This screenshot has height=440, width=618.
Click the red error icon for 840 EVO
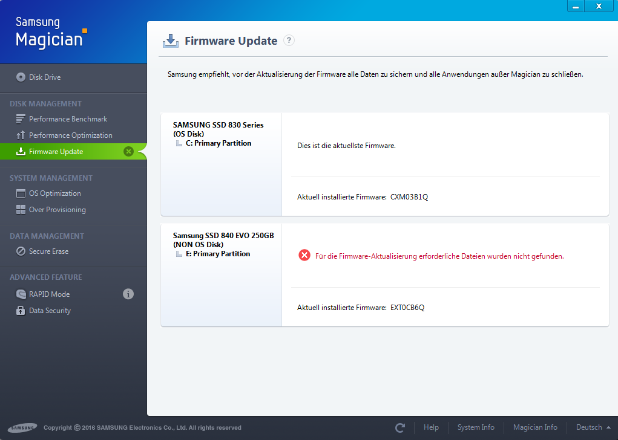304,256
